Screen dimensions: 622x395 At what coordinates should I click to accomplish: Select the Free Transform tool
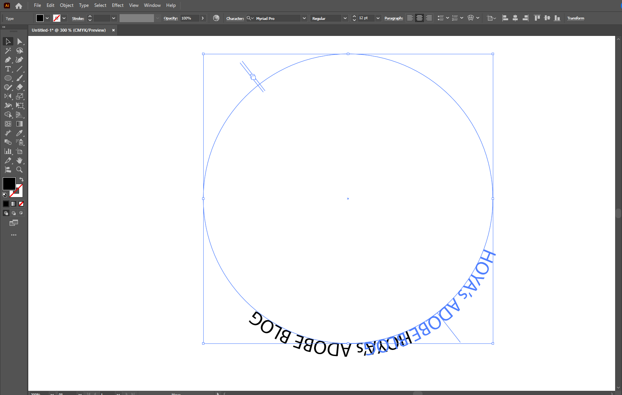click(19, 105)
